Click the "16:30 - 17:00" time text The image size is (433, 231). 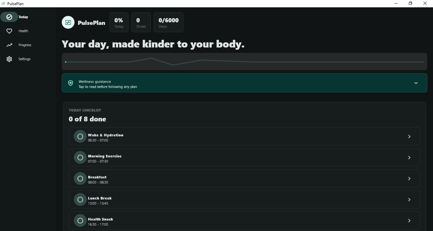(98, 224)
